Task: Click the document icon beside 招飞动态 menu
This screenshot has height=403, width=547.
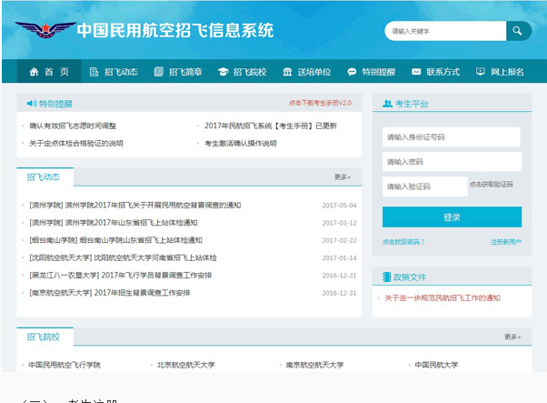Action: pos(94,72)
